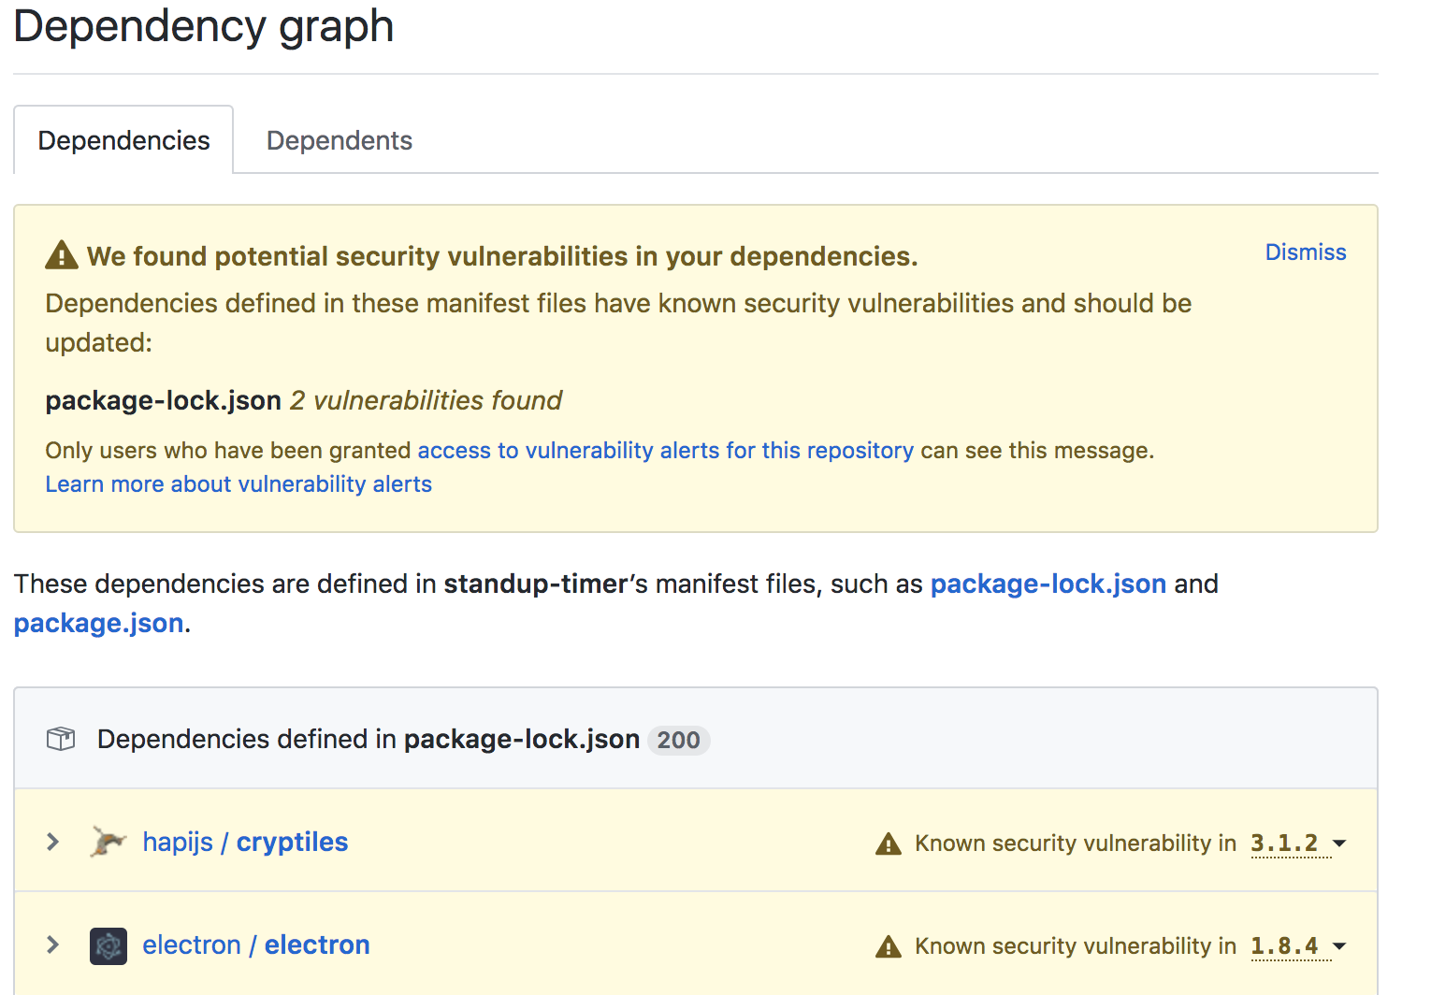Open the bold electron repository link

pos(317,945)
